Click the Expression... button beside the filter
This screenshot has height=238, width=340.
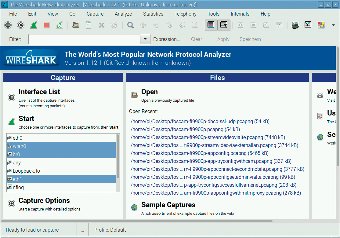pos(167,39)
